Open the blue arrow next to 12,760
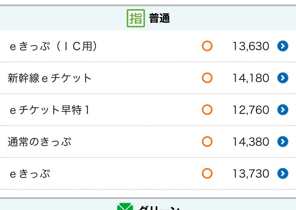 click(282, 110)
